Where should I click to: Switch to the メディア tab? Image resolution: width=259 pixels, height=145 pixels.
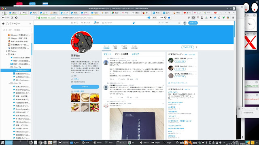[135, 54]
